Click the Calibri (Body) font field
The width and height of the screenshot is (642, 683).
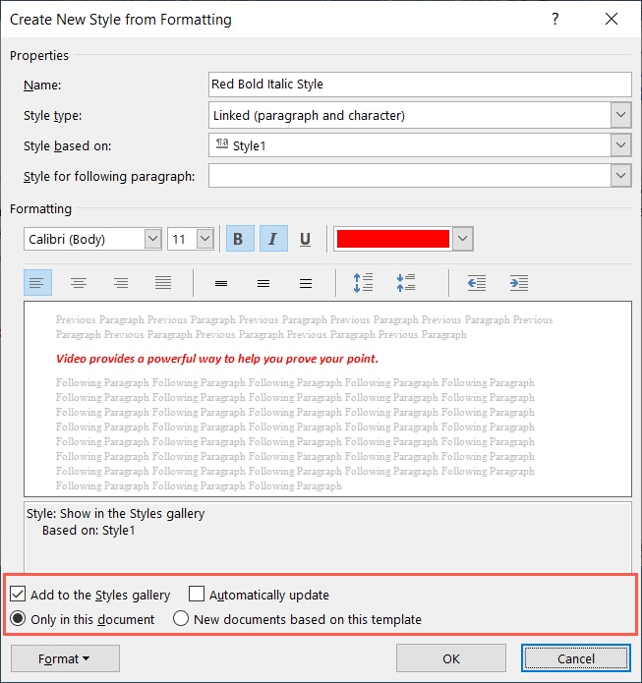85,239
